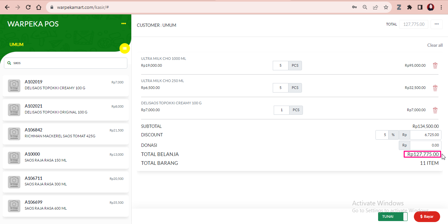View site information lock icon
Screen dimensions: 448x224
point(52,7)
